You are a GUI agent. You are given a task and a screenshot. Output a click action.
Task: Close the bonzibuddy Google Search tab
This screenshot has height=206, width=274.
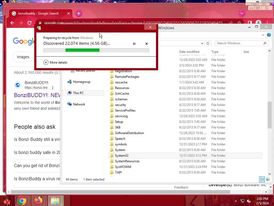(x=68, y=13)
